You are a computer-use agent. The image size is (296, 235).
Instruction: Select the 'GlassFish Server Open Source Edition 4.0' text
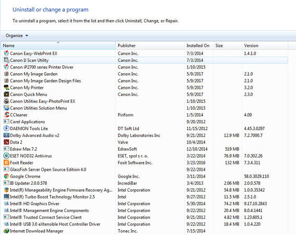pyautogui.click(x=48, y=169)
